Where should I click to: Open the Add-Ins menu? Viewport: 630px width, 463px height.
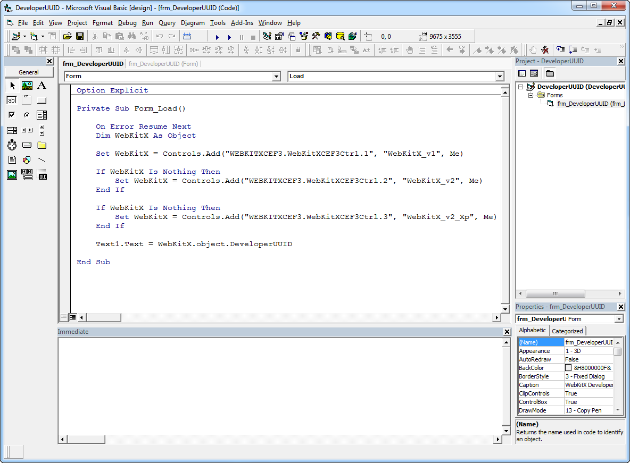coord(242,23)
